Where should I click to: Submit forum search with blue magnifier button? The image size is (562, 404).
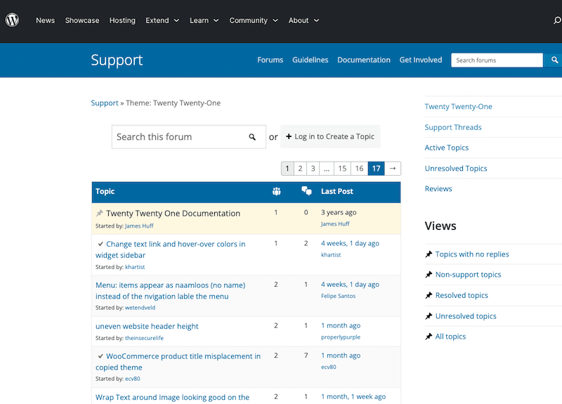(553, 60)
